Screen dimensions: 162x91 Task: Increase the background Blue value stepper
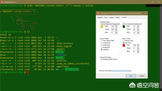click(138, 32)
